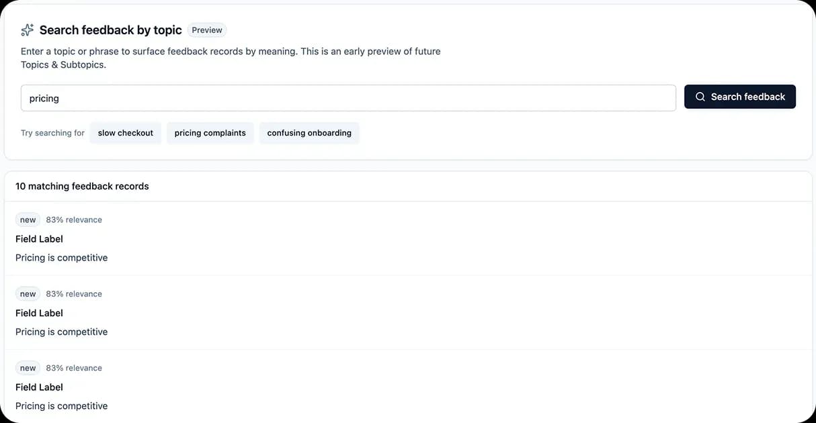
Task: Click the description text about Topics & Subtopics
Action: click(x=231, y=58)
